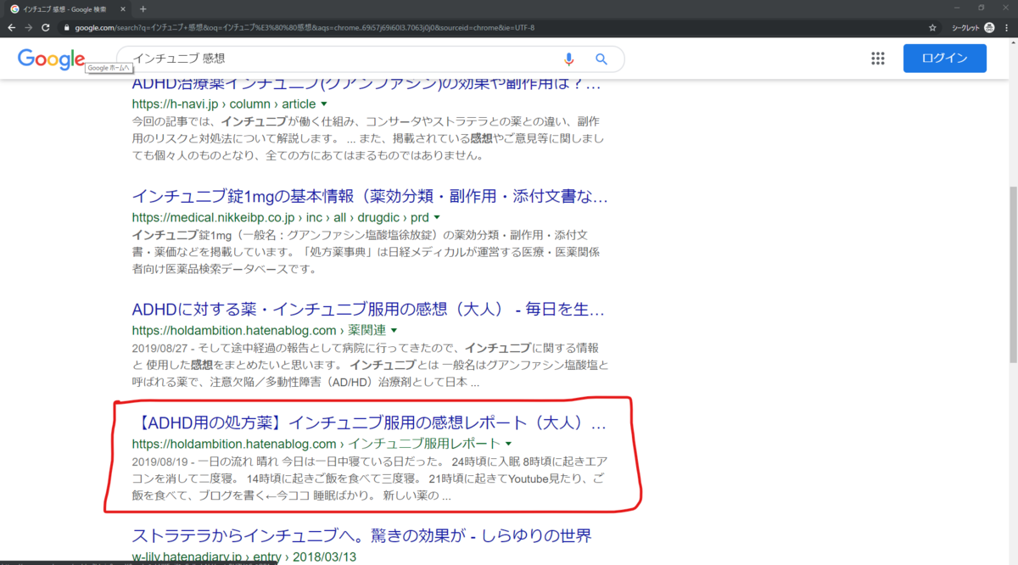Click the snippet date 2019/08/27
The height and width of the screenshot is (565, 1018).
point(160,348)
